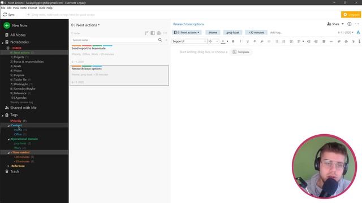Open the Edit menu
The image size is (362, 203).
(x=9, y=8)
